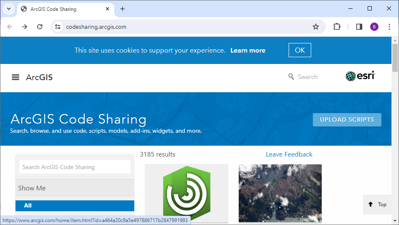Open Chrome's three-dot menu
The image size is (399, 225).
point(389,27)
